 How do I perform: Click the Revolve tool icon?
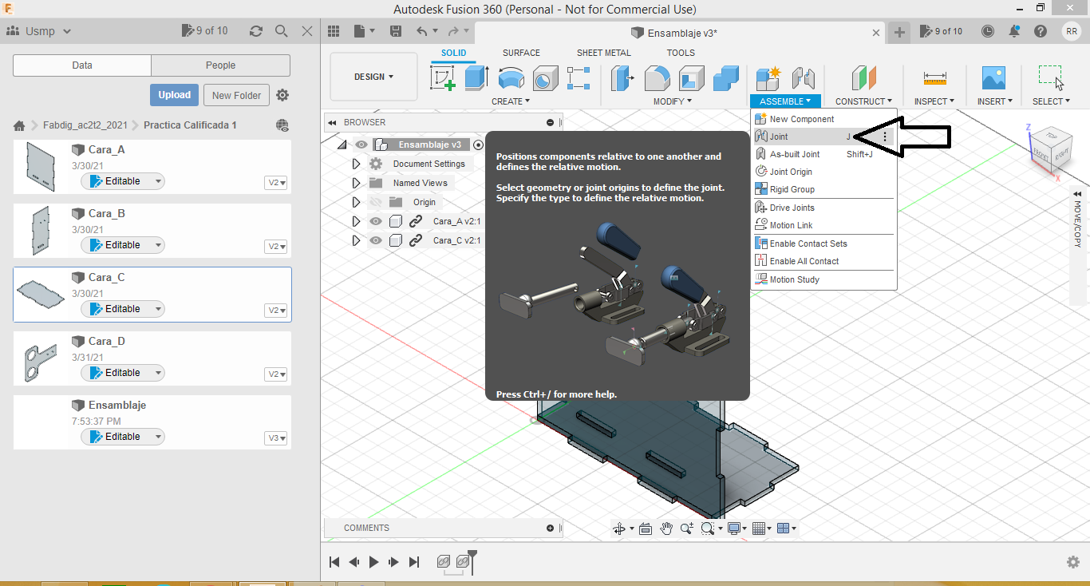(x=511, y=78)
